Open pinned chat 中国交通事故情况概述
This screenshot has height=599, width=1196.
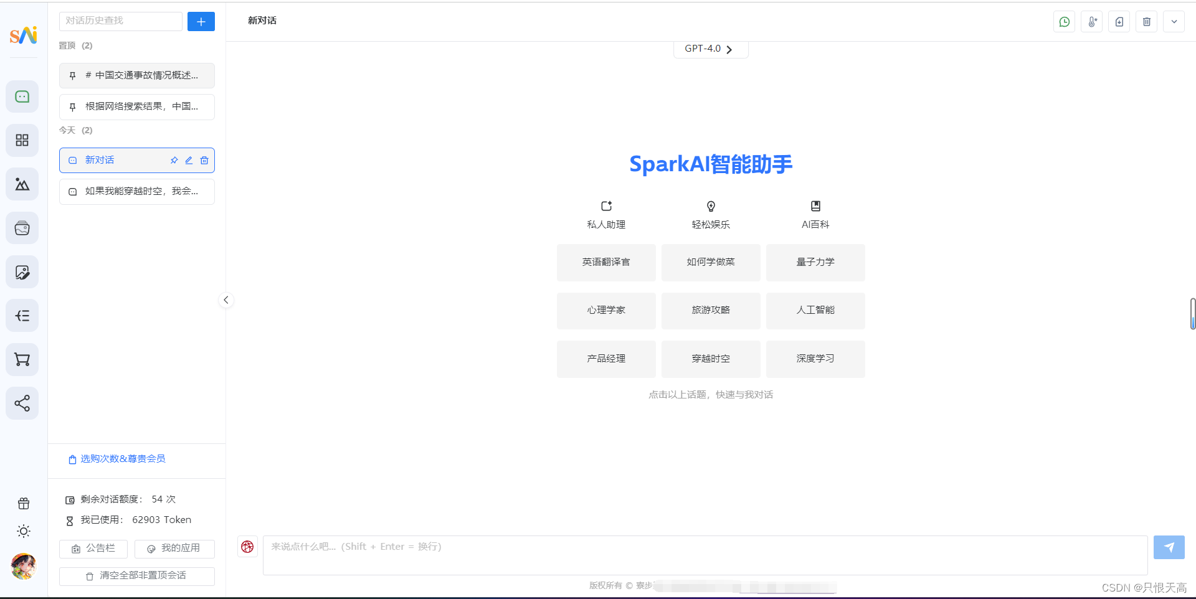(137, 75)
